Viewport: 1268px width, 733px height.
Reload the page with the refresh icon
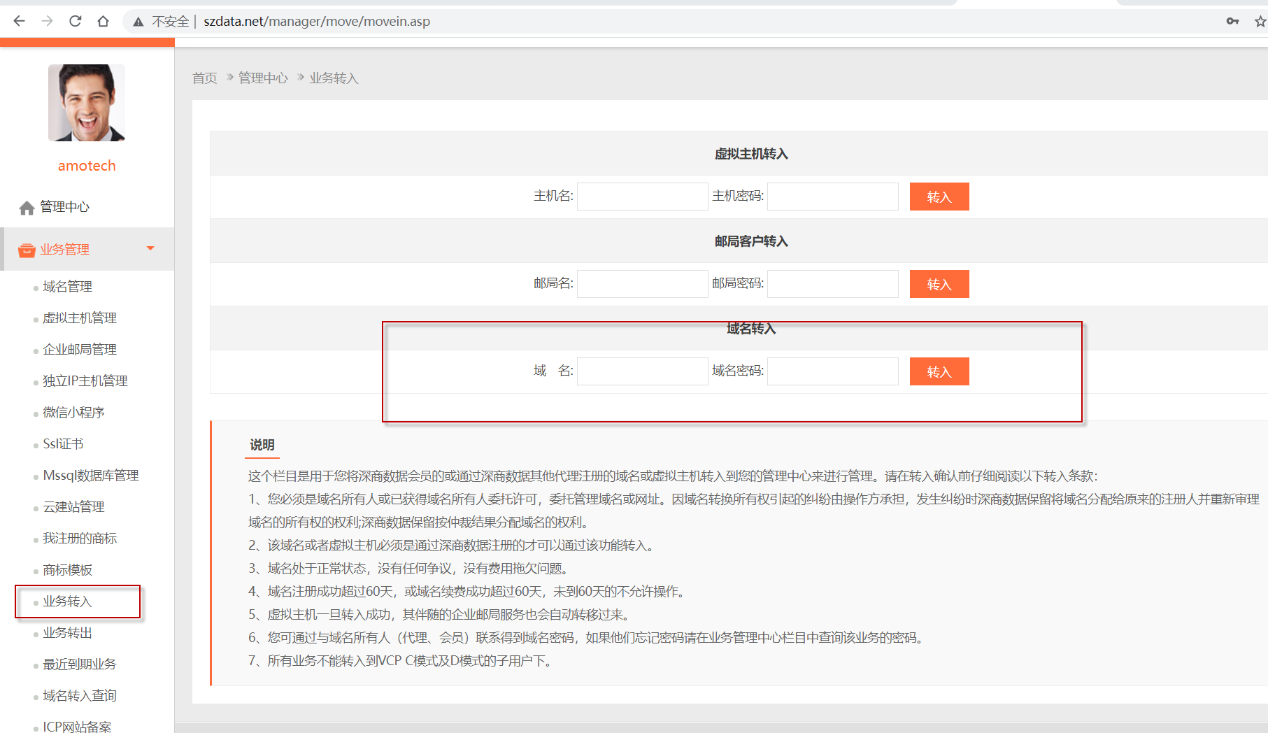[75, 21]
